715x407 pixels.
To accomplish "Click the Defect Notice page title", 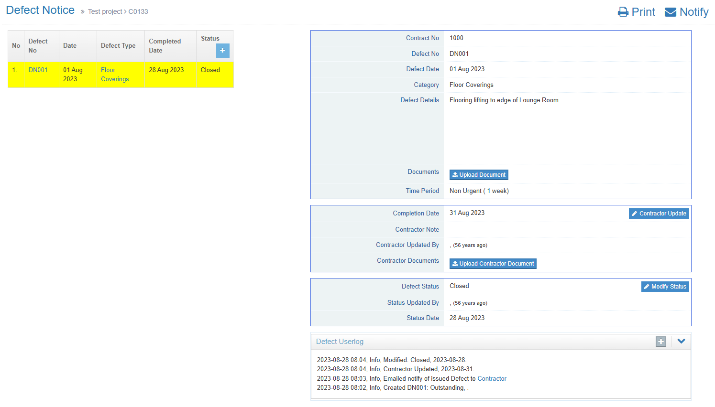I will click(40, 11).
